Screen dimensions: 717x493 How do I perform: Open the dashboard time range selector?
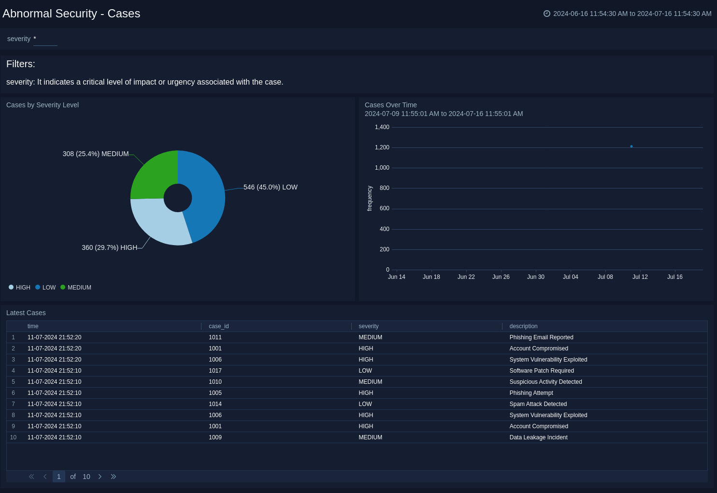[x=628, y=14]
